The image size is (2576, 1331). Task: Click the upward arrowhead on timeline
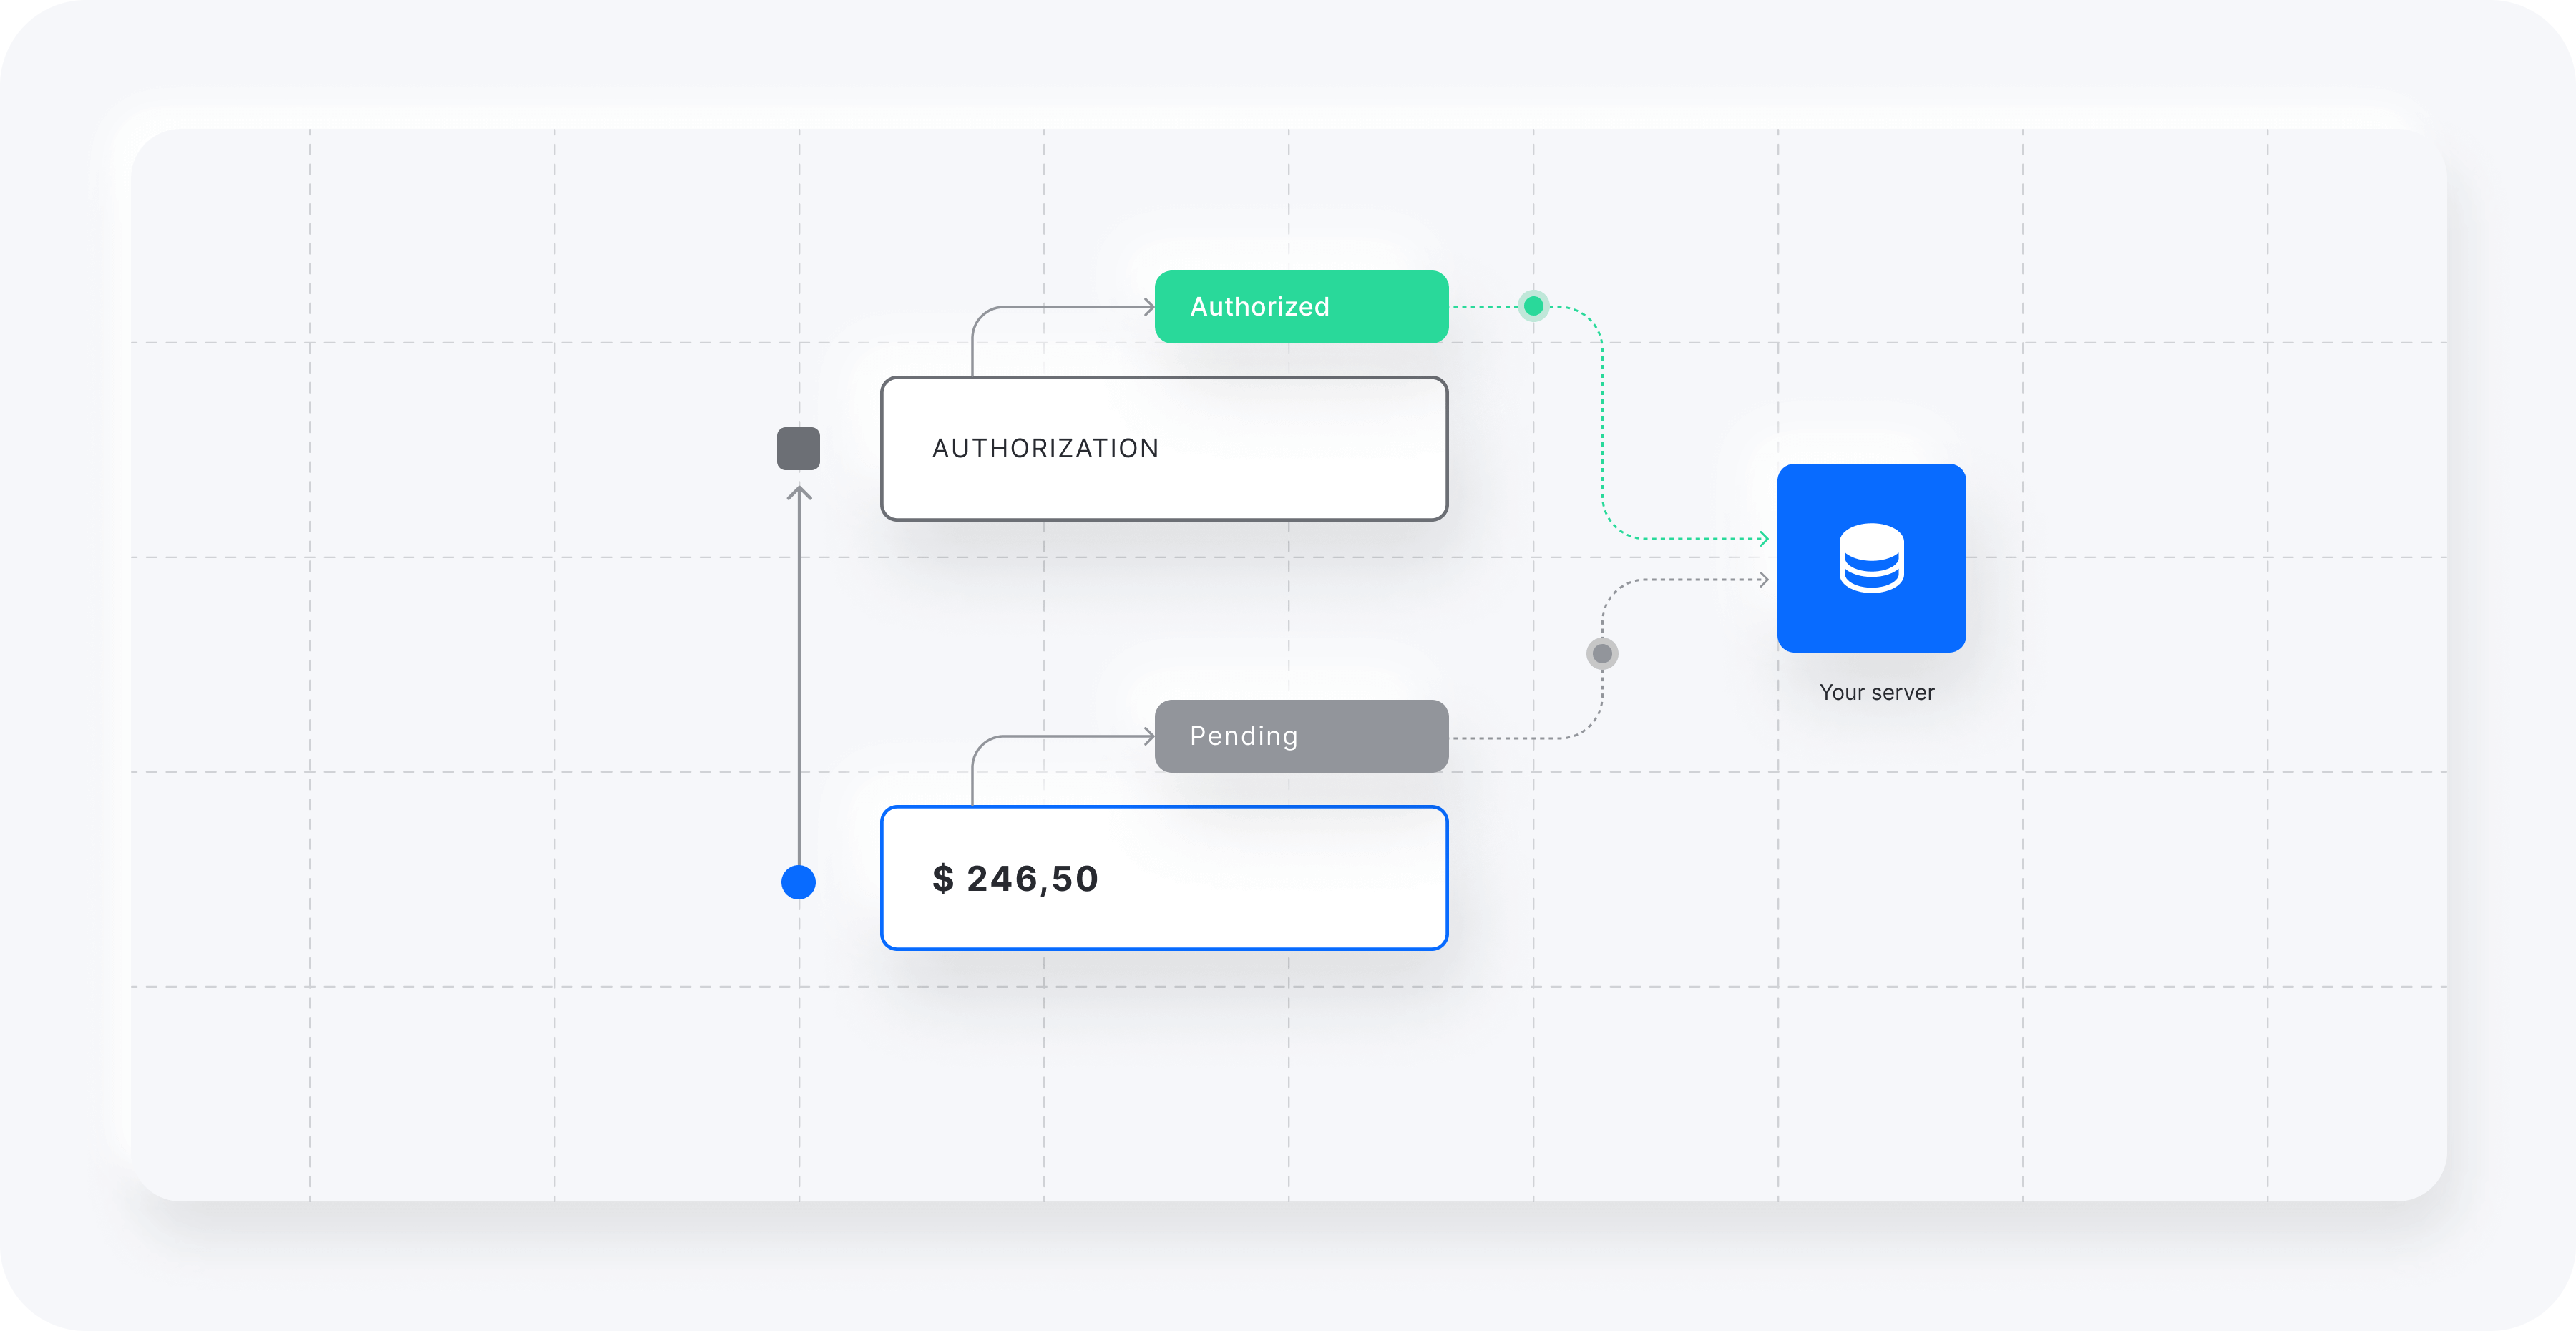click(x=799, y=493)
